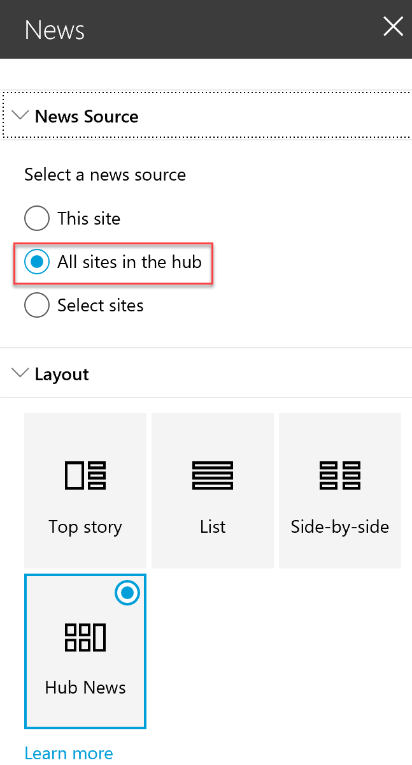412x765 pixels.
Task: Choose the List layout icon
Action: tap(212, 475)
